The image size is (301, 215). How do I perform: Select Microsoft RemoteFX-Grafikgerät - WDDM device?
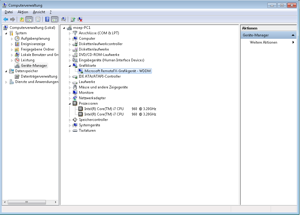(118, 71)
